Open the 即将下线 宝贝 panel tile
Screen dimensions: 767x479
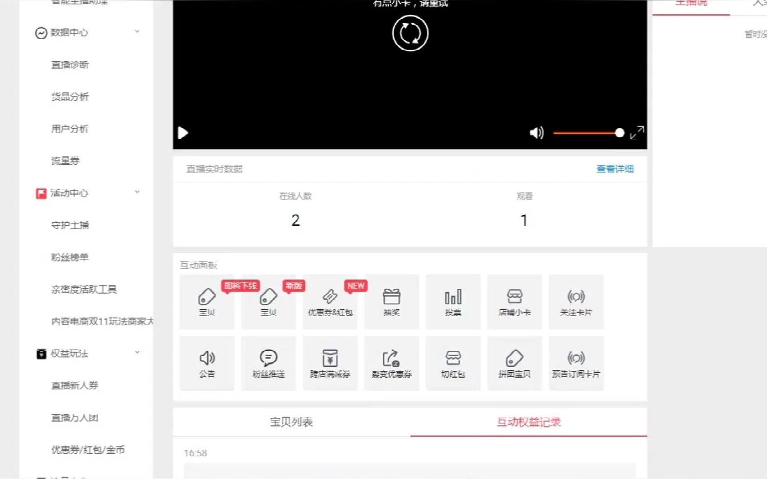point(207,302)
